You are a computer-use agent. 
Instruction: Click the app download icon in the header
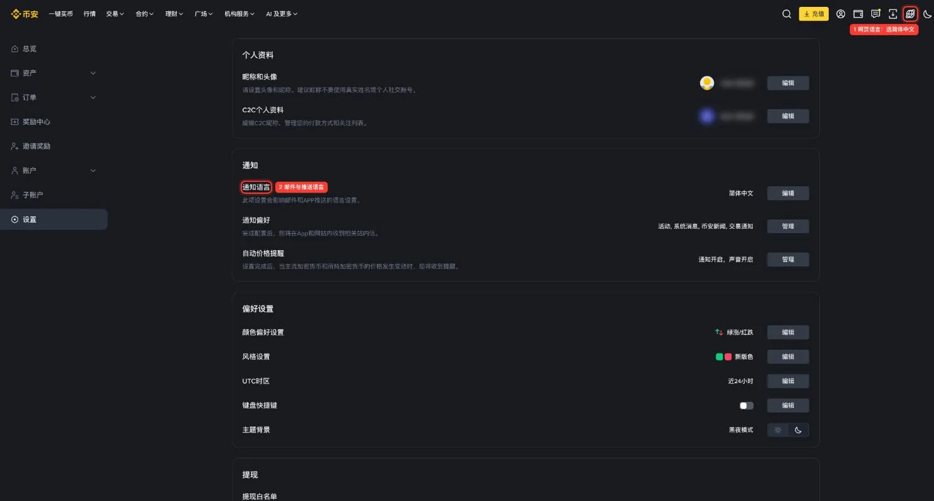click(893, 14)
